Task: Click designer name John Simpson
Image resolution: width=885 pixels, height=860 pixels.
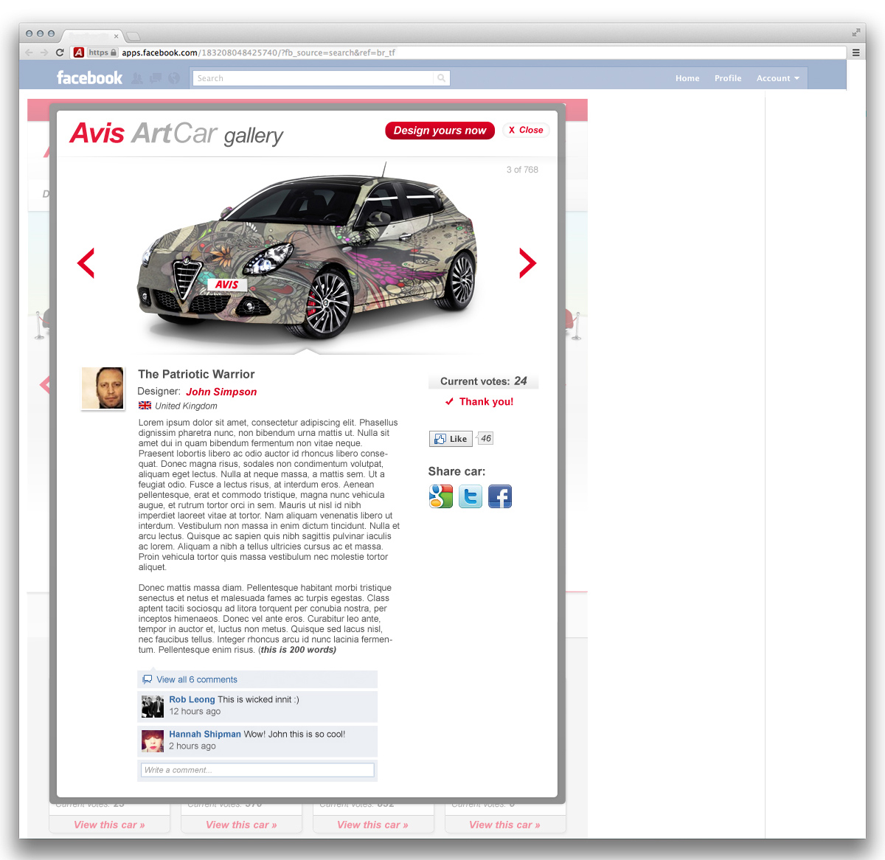Action: [221, 392]
